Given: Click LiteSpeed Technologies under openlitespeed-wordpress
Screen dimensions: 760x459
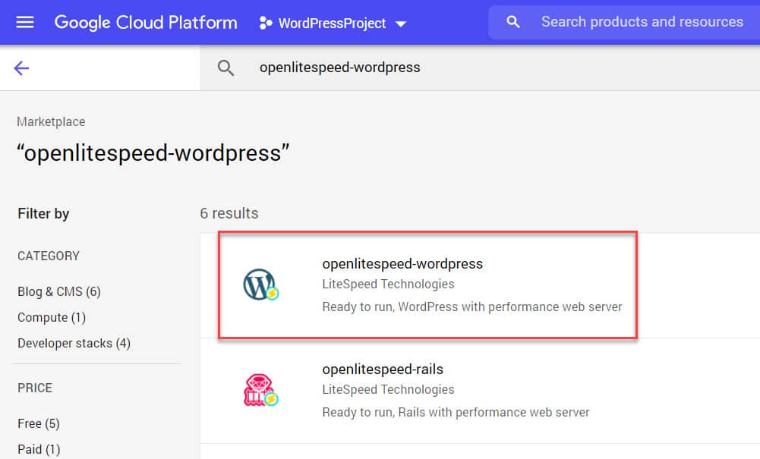Looking at the screenshot, I should [388, 285].
